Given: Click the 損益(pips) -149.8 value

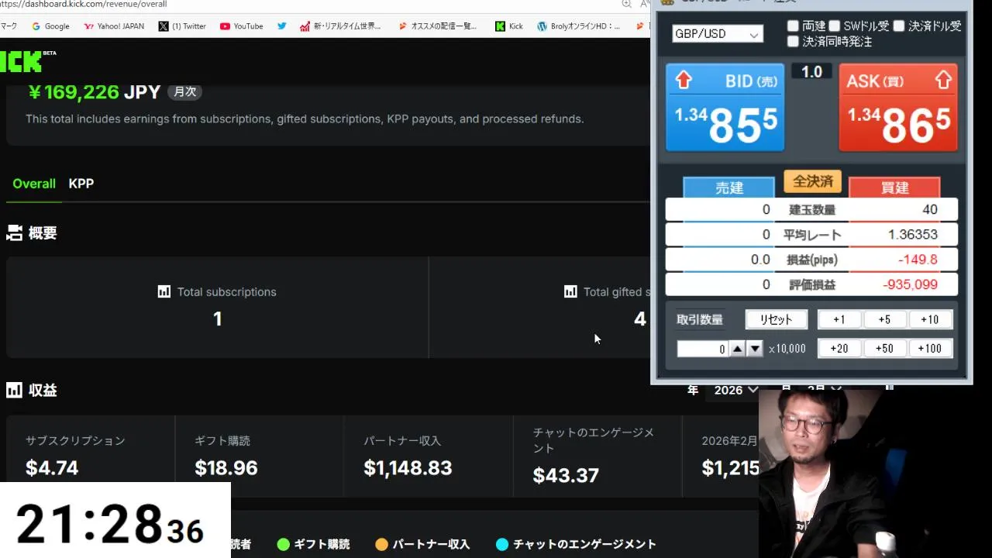Looking at the screenshot, I should (918, 260).
